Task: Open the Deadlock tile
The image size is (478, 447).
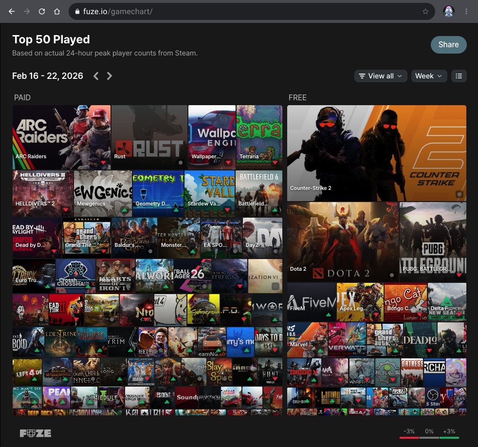Action: [x=420, y=340]
